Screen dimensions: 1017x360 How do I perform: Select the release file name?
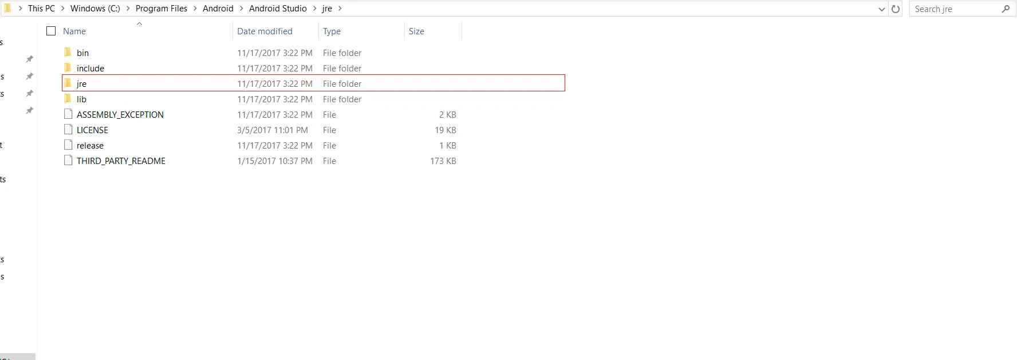pos(90,146)
